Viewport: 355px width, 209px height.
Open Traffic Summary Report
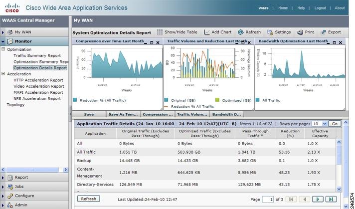pos(37,55)
